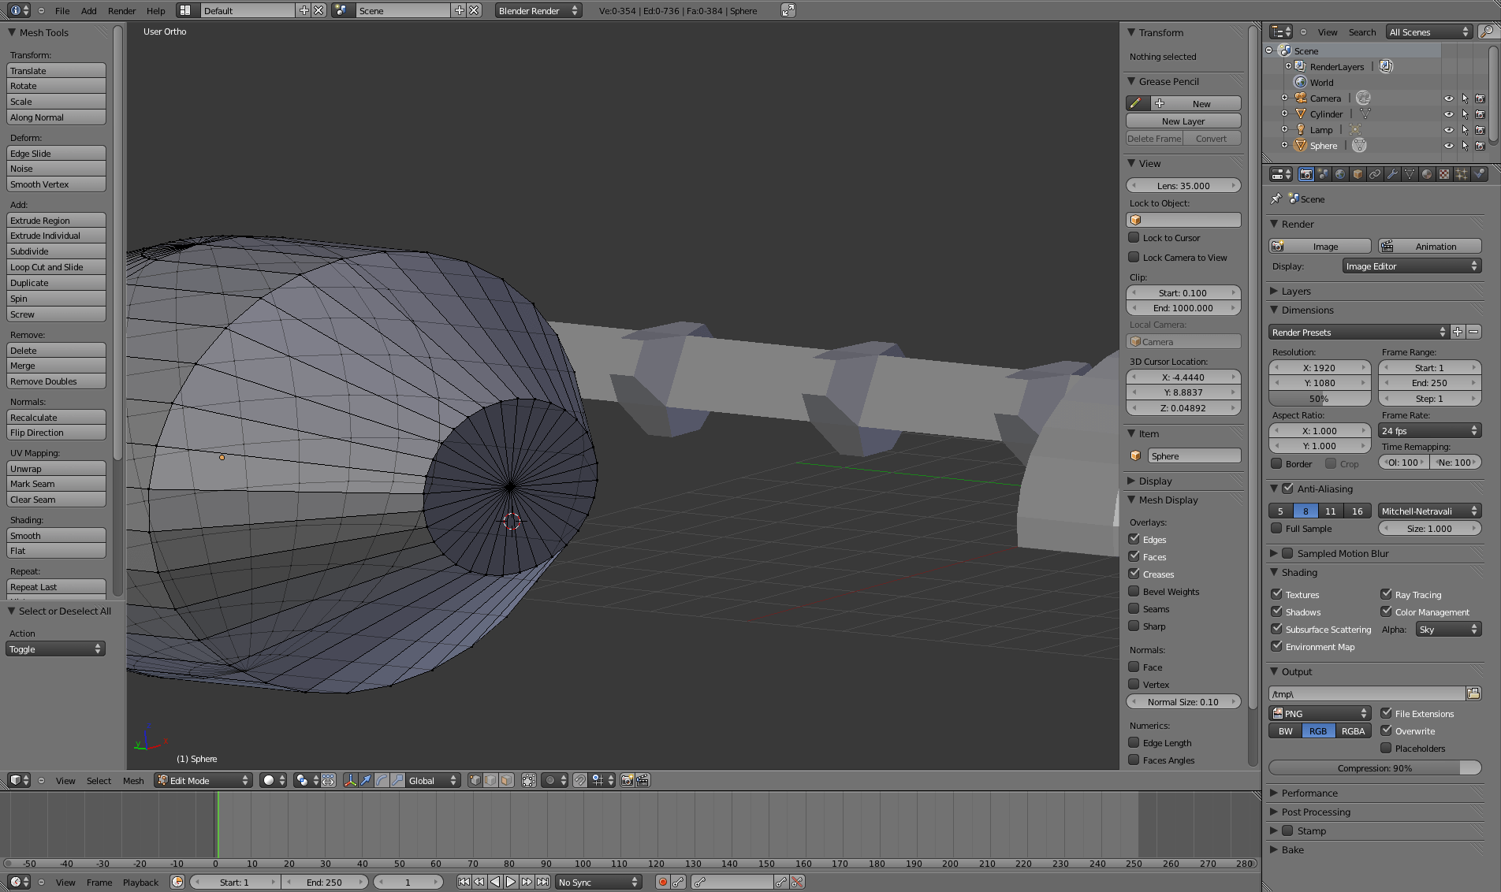This screenshot has width=1501, height=892.
Task: Open the Add menu in top bar
Action: tap(88, 10)
